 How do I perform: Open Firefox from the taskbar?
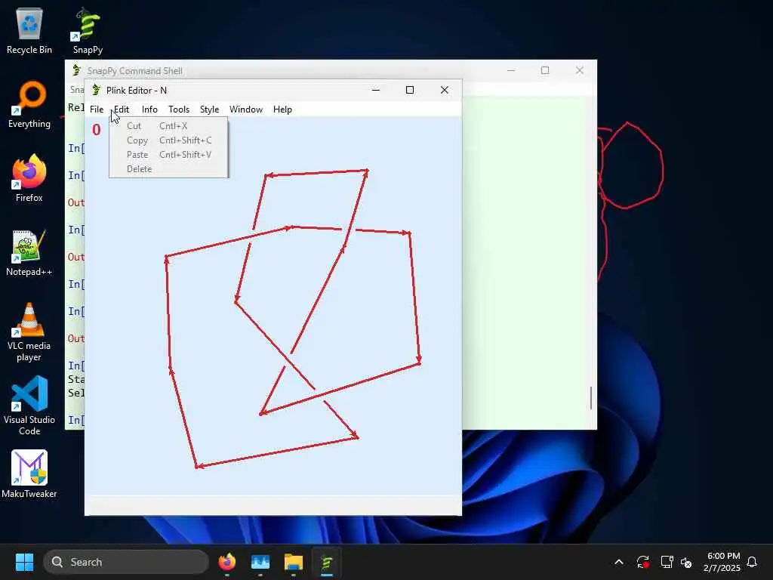point(227,562)
